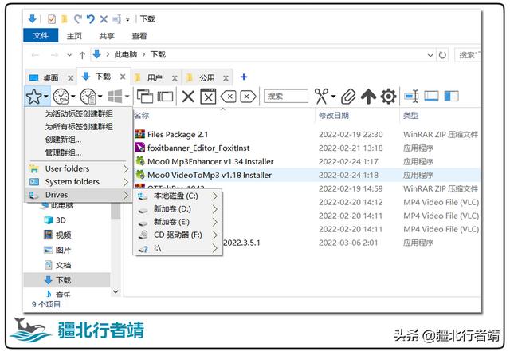Select file Files Package 2.1
This screenshot has width=510, height=352.
point(178,135)
